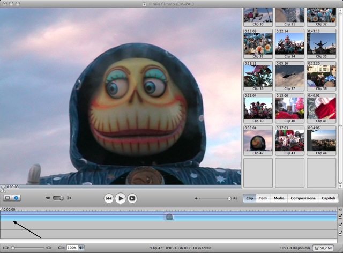Select the Clip 38 thumbnail
Screen dimensions: 343x253
pyautogui.click(x=322, y=76)
